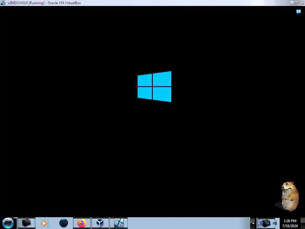Launch the media player taskbar icon
The height and width of the screenshot is (229, 305).
pos(44,223)
